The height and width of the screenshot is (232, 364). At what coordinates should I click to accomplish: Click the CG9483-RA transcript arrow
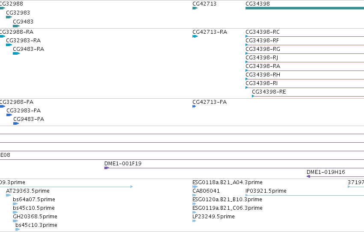click(16, 53)
